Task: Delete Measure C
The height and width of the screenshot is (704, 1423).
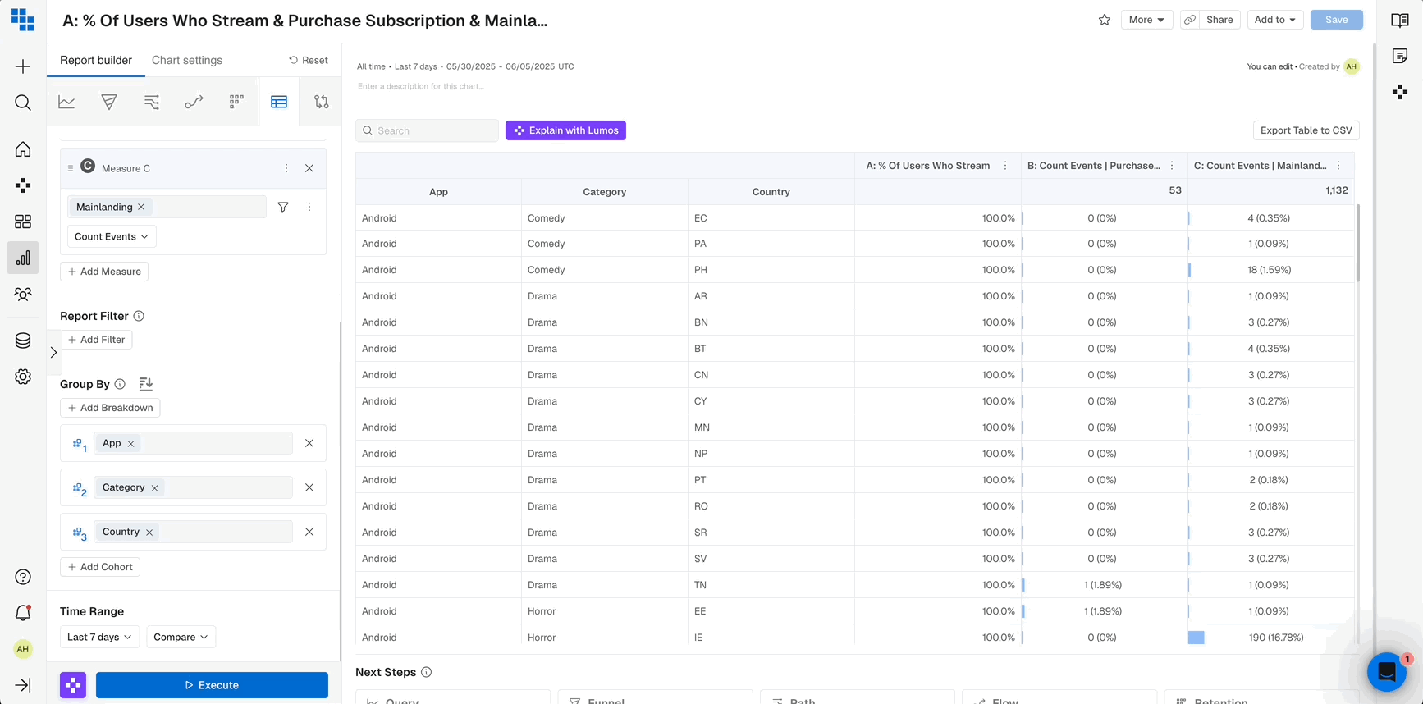Action: (x=309, y=168)
